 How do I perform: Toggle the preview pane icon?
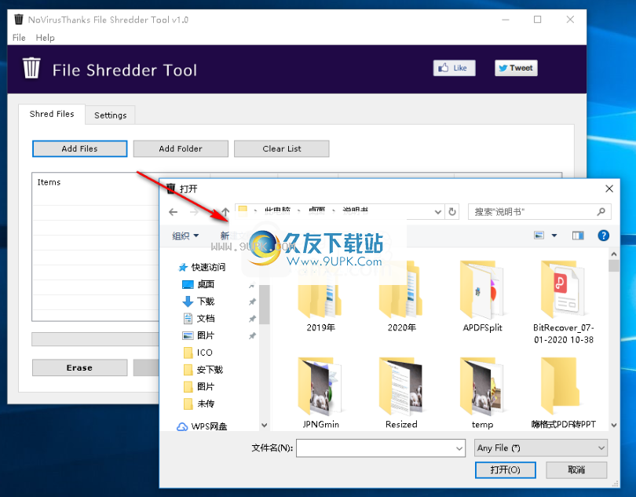[578, 236]
